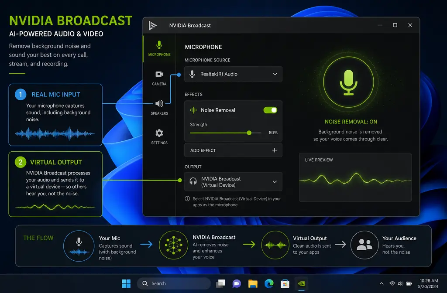Show hidden system tray icons
Image resolution: width=447 pixels, height=293 pixels.
pyautogui.click(x=382, y=283)
